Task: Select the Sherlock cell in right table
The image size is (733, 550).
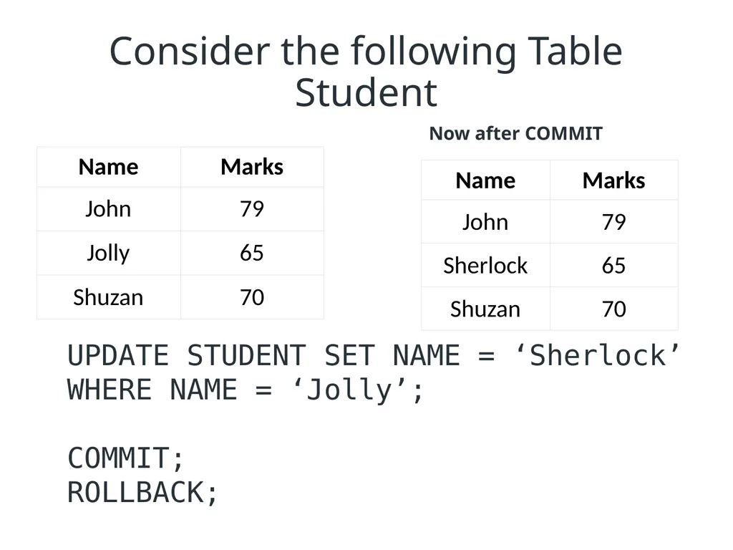Action: (486, 265)
